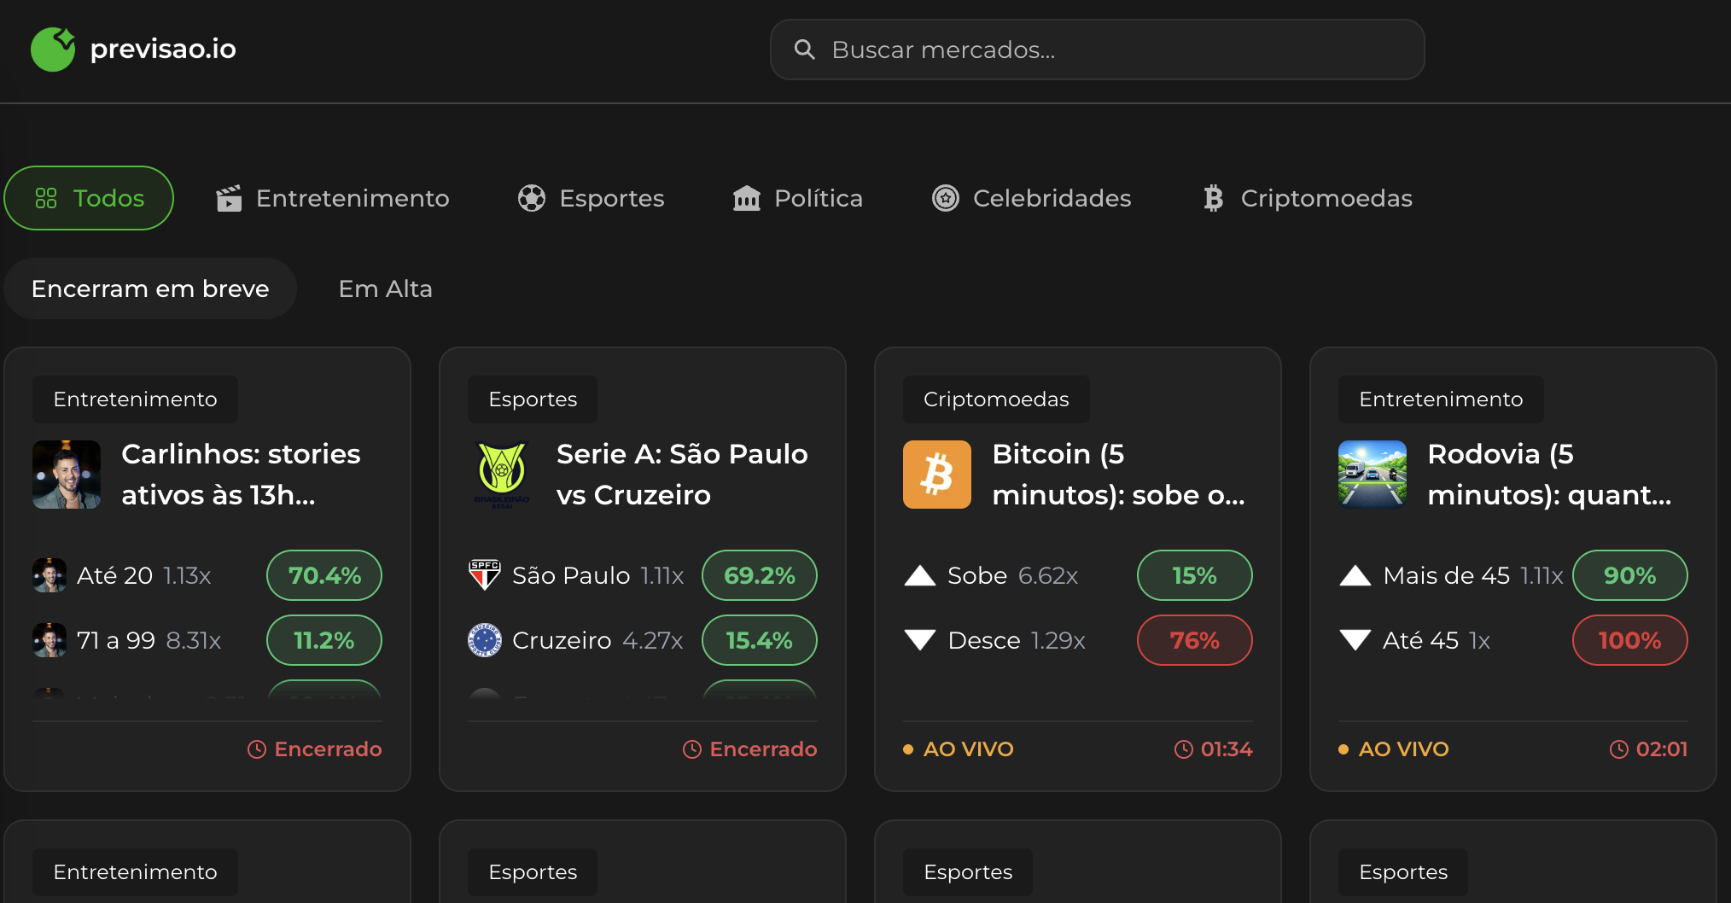Toggle the Encerram em breve filter
This screenshot has width=1731, height=903.
(x=149, y=288)
